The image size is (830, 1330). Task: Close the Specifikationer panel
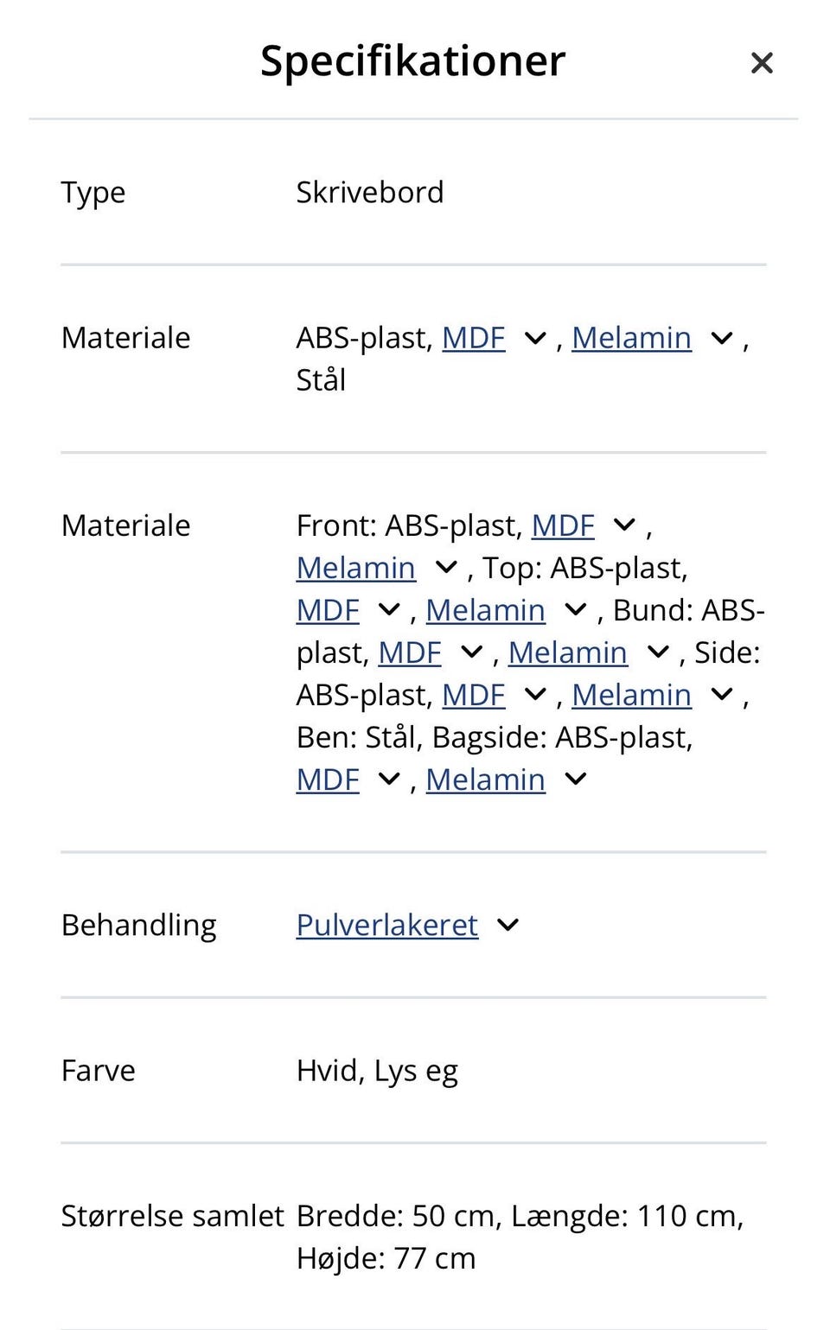761,62
